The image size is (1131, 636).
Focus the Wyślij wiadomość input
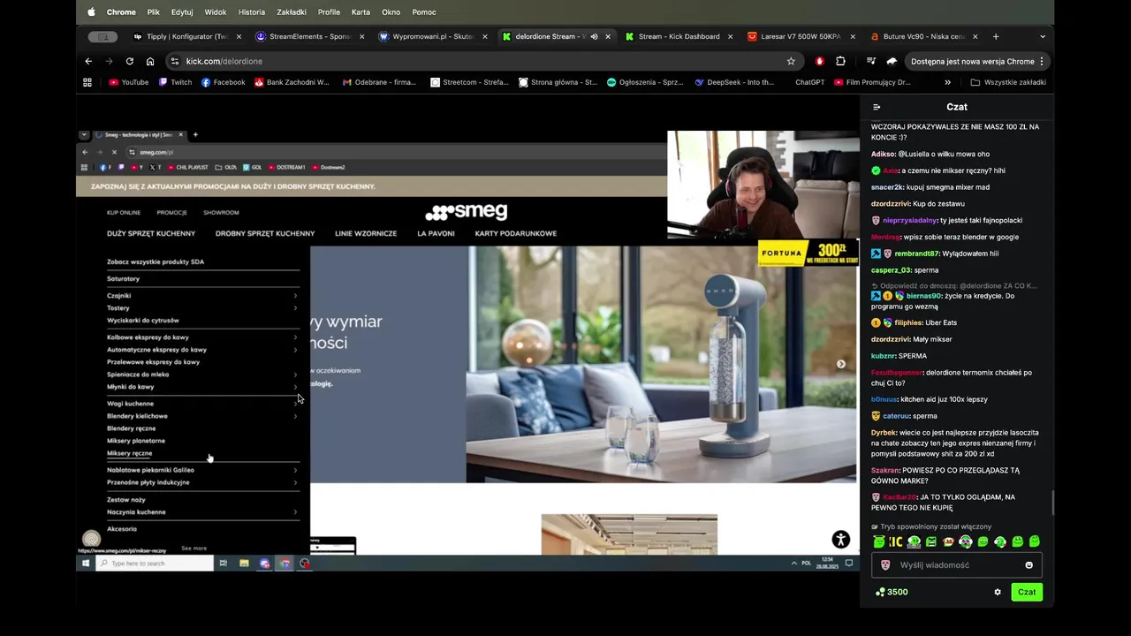957,565
